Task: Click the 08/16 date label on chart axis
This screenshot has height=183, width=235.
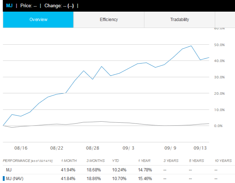Action: click(21, 148)
